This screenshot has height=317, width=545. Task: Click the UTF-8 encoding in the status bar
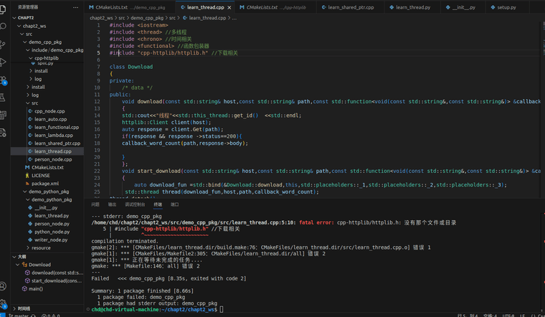(508, 316)
